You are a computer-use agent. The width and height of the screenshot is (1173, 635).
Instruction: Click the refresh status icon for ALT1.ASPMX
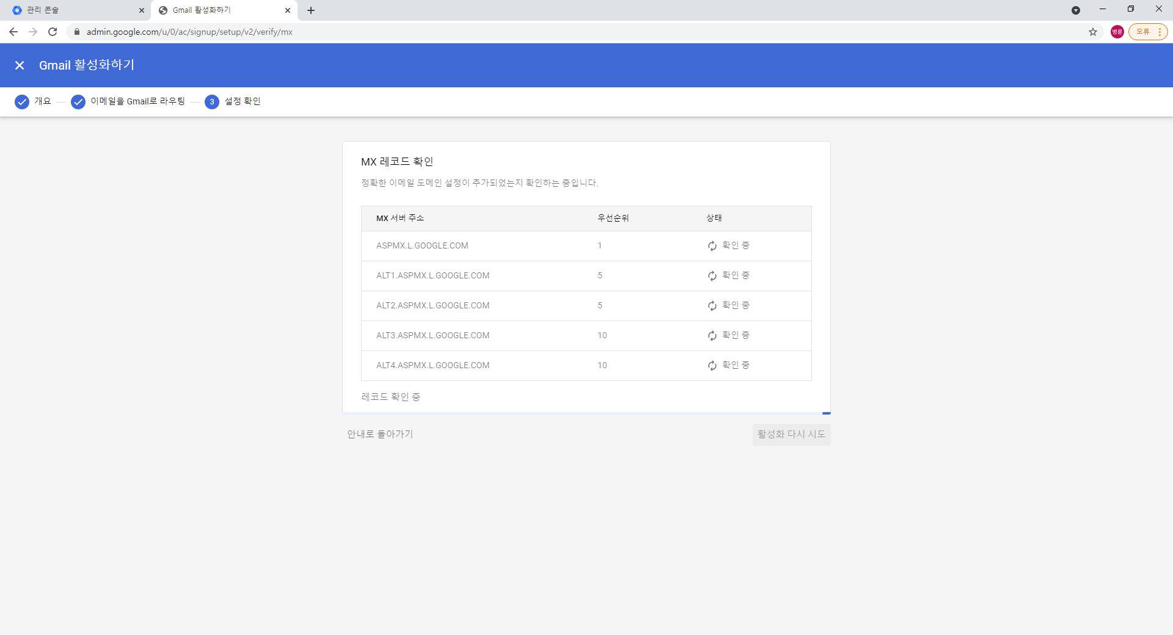click(x=712, y=276)
